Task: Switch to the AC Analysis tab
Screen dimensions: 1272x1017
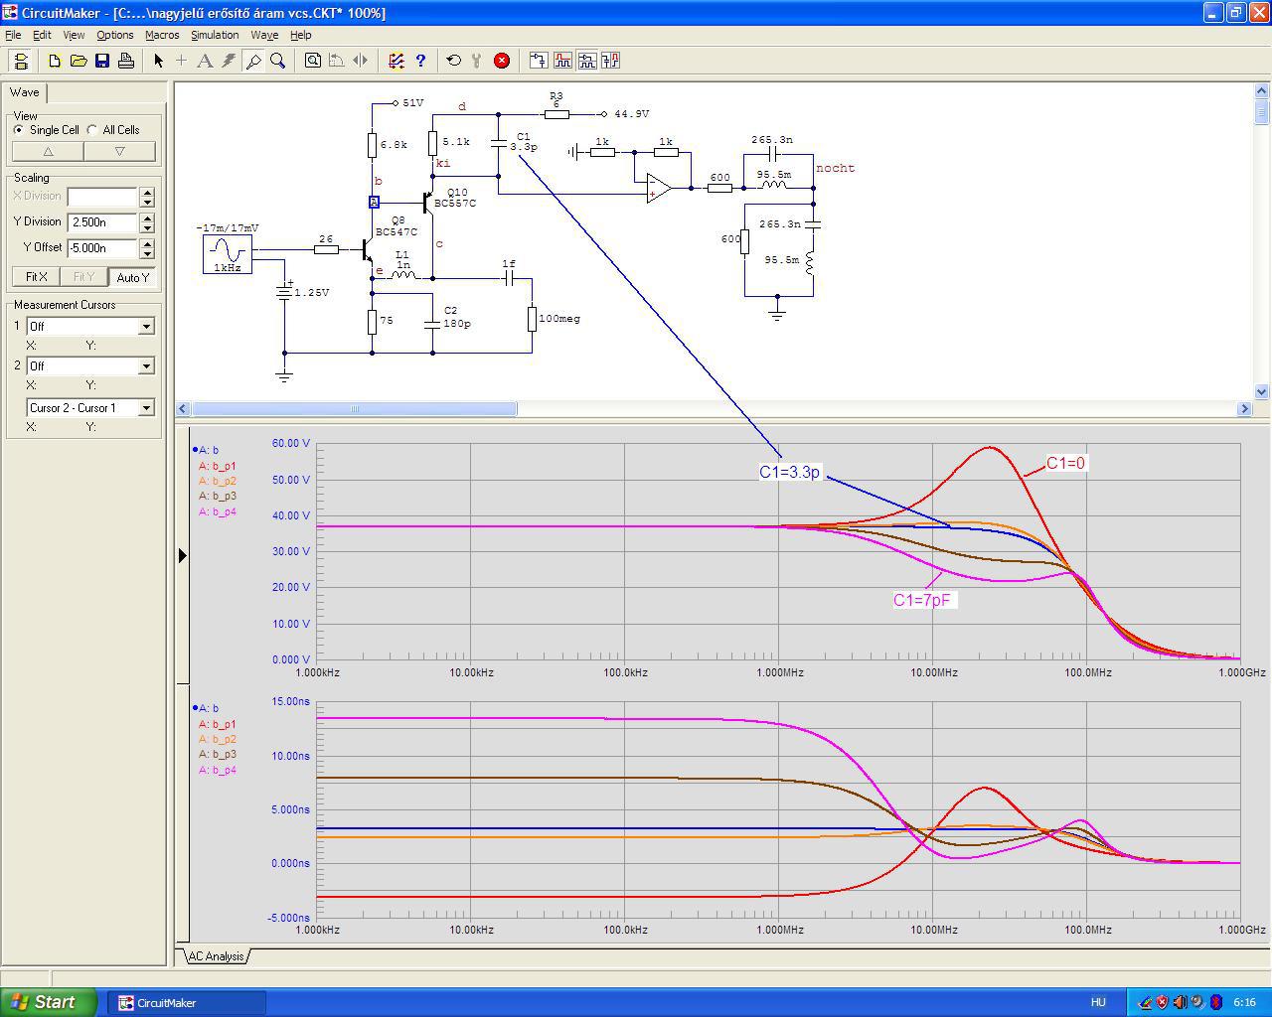Action: (x=216, y=956)
